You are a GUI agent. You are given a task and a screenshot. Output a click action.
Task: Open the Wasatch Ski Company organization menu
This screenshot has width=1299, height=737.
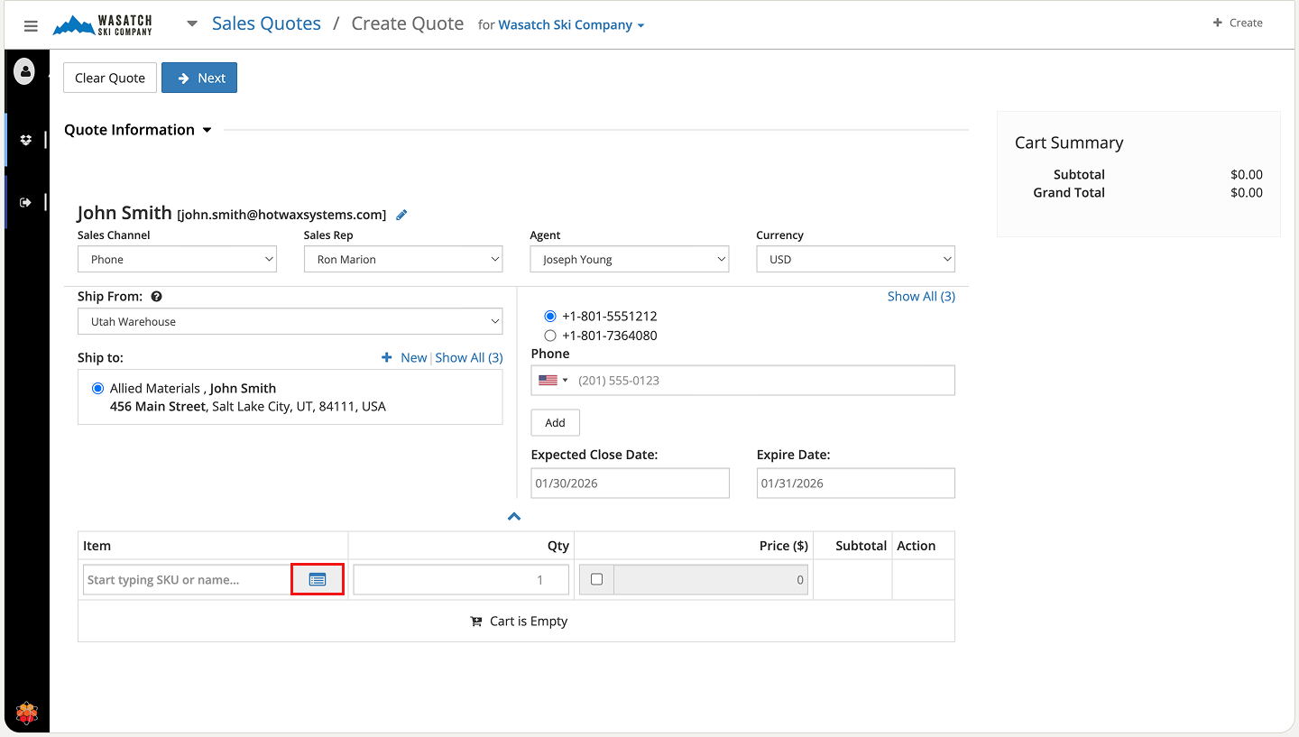click(x=571, y=25)
